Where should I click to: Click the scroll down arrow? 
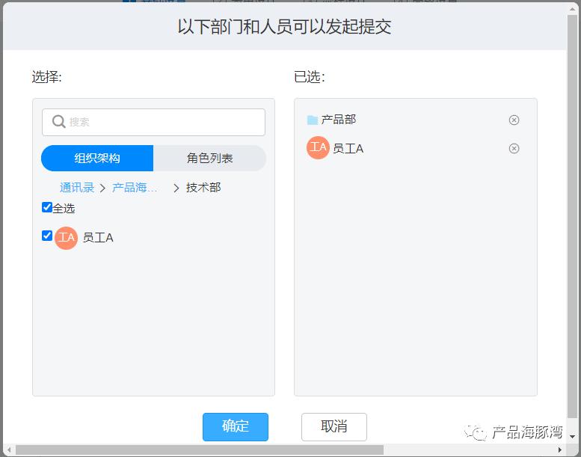573,436
